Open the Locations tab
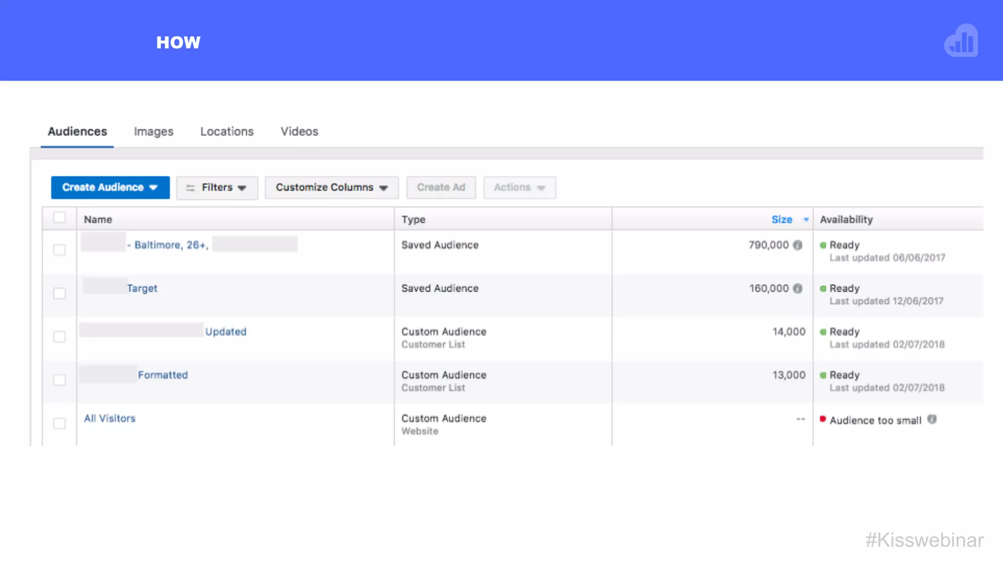 click(227, 132)
